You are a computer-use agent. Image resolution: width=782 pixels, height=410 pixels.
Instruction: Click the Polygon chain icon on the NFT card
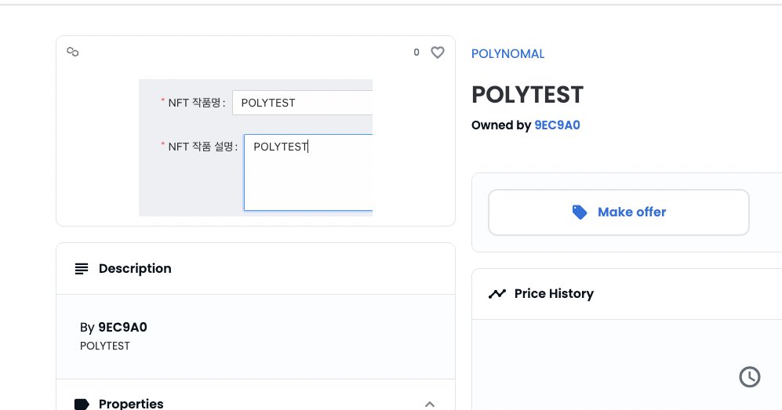click(73, 52)
